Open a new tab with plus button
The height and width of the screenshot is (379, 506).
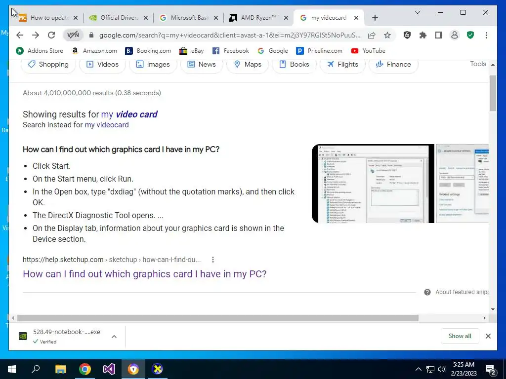click(375, 18)
